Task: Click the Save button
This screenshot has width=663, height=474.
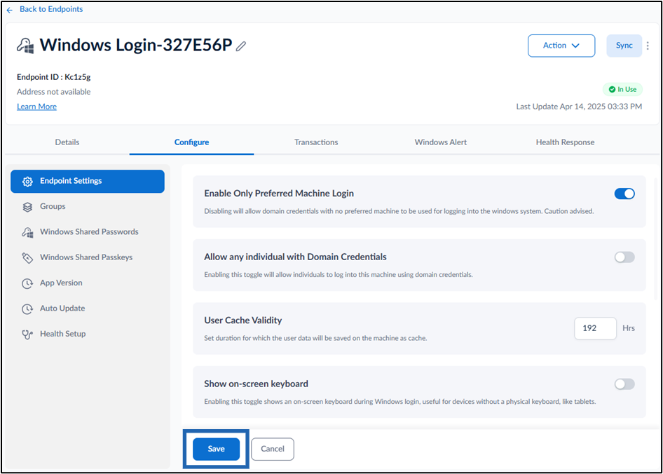Action: tap(216, 449)
